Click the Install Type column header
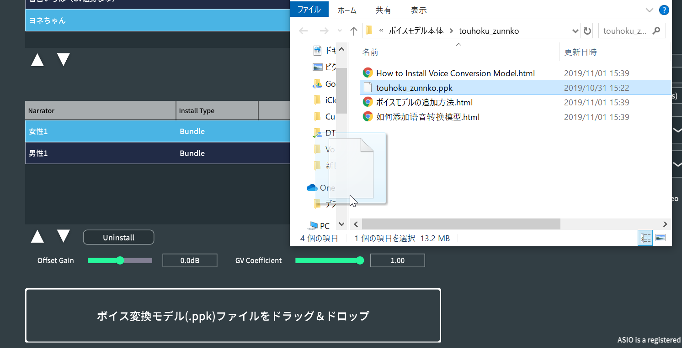Screen dimensions: 682x348 click(x=217, y=111)
